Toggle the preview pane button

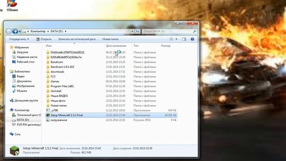tap(184, 39)
